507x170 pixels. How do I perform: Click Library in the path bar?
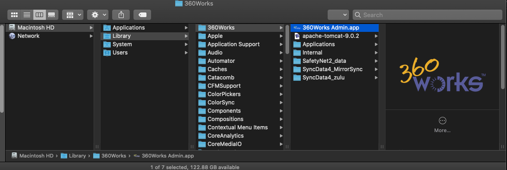point(73,156)
